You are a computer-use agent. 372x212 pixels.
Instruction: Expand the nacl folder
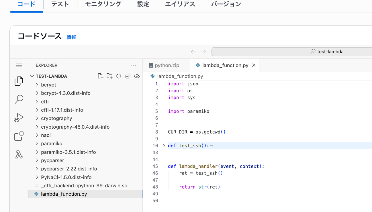[x=37, y=135]
